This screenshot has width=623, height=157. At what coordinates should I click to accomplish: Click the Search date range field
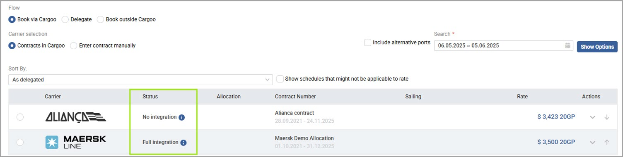click(503, 46)
